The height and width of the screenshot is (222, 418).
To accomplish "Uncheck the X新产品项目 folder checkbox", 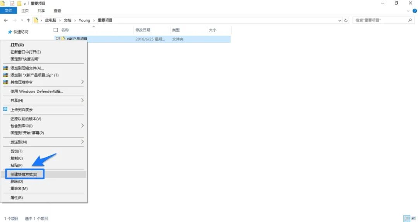I will coord(58,39).
